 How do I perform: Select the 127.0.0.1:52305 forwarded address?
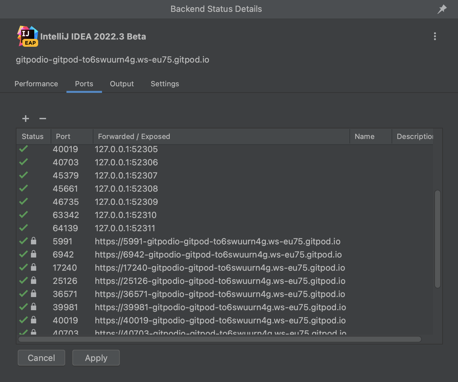pos(126,149)
